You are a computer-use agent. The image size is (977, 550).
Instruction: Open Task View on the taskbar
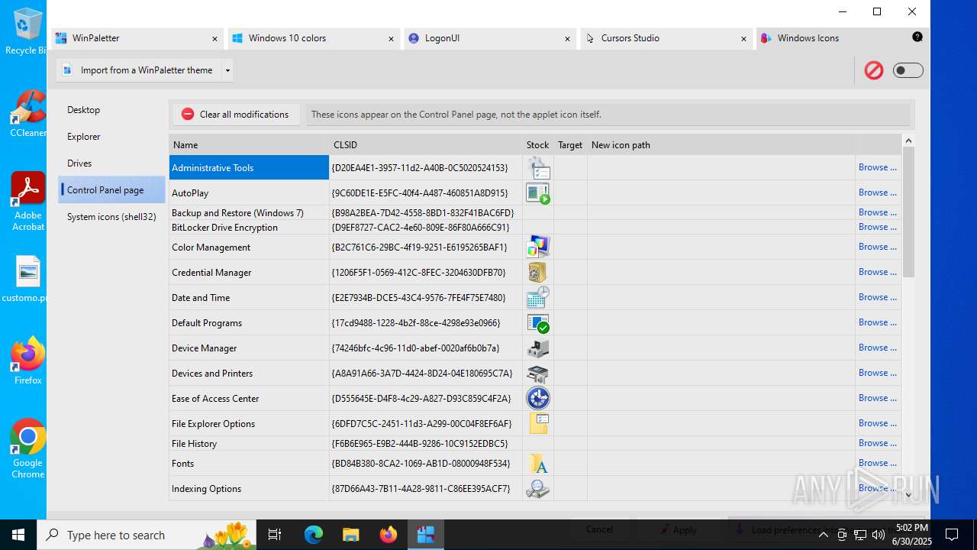[x=275, y=535]
